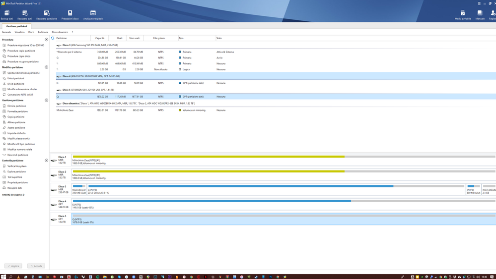Screen dimensions: 496x279
Task: Select the Disco 3 ATA Samsung SSD header row
Action: click(276, 45)
